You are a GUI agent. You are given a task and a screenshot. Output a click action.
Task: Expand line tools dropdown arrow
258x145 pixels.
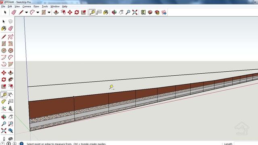pos(26,12)
